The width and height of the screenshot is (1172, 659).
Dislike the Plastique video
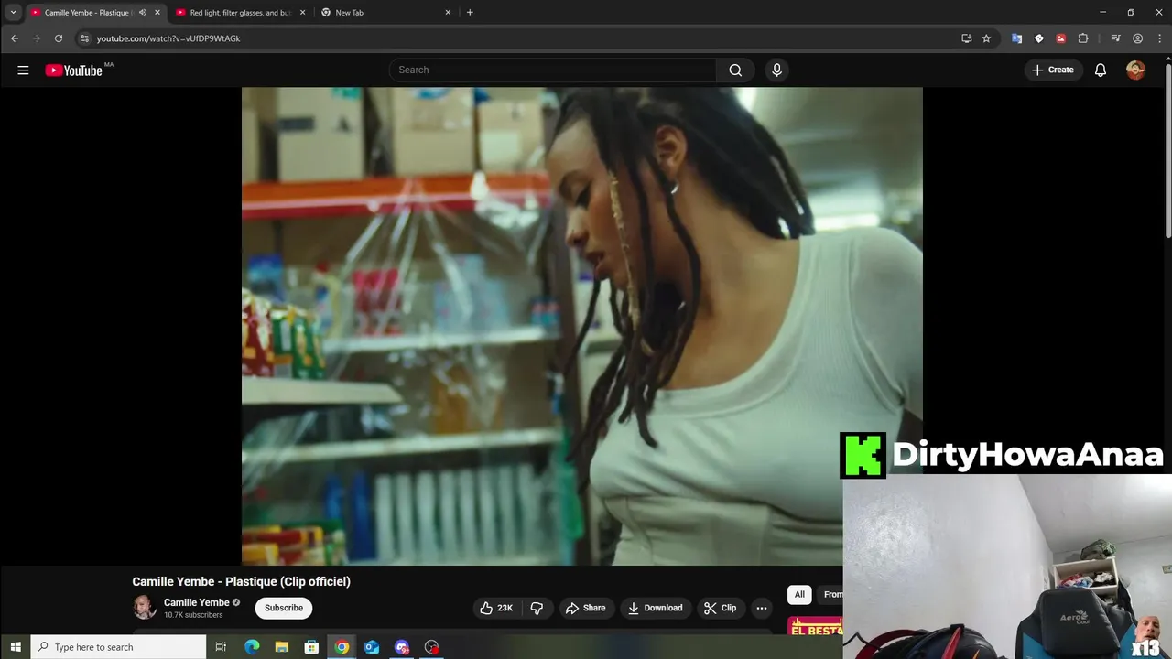coord(537,608)
